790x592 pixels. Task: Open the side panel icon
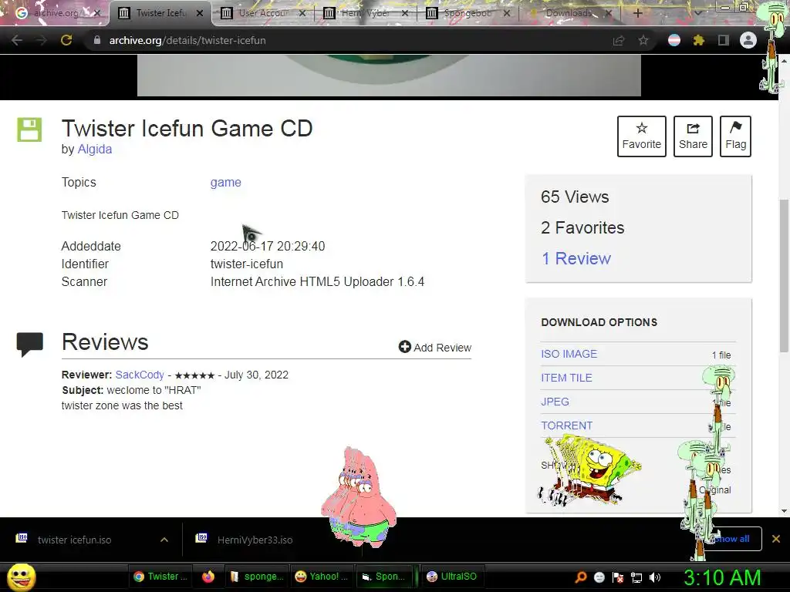pos(724,40)
